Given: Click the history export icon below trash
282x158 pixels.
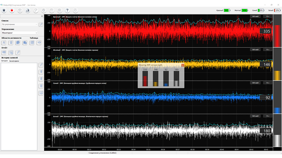Looking at the screenshot, I should pos(41,93).
